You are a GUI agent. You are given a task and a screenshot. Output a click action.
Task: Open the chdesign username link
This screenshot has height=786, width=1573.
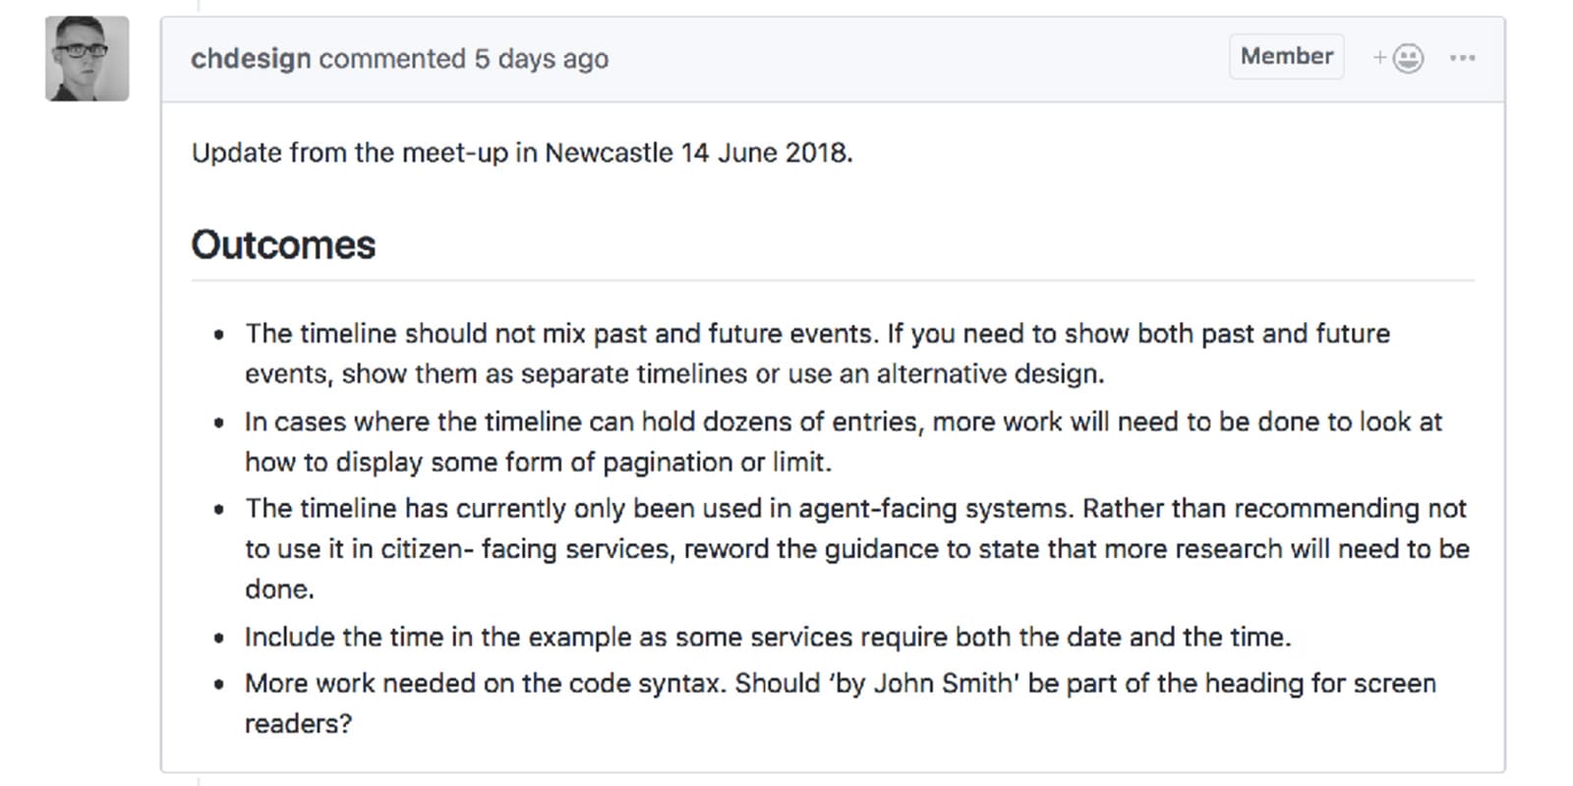pos(250,58)
